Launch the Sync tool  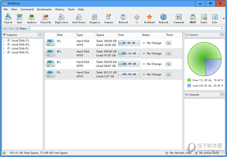click(20, 19)
